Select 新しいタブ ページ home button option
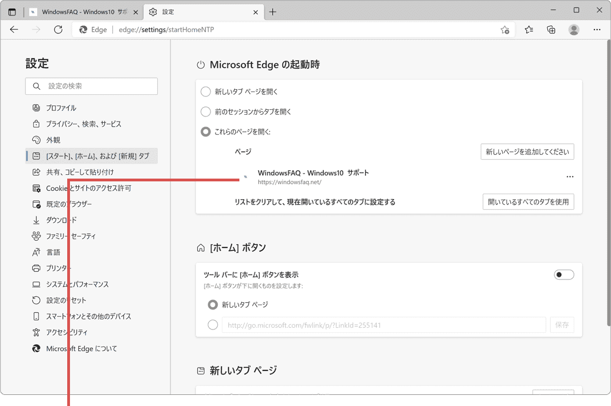Screen dimensions: 611x406 212,304
